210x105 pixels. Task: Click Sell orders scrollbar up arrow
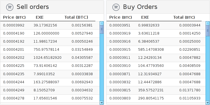click(102, 23)
